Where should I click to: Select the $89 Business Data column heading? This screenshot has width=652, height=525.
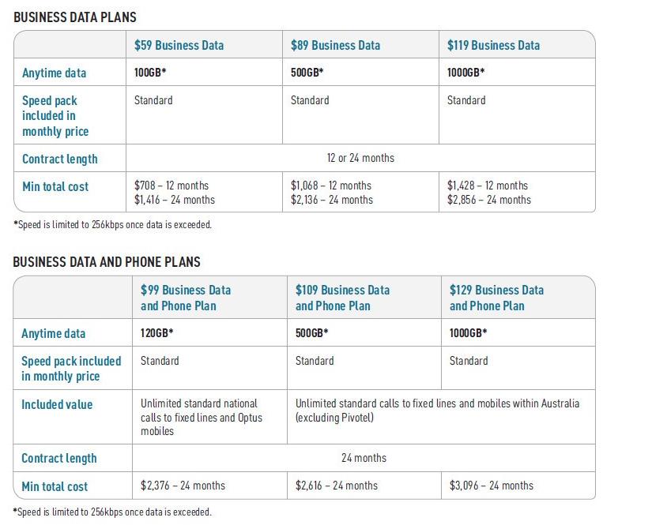[x=335, y=45]
